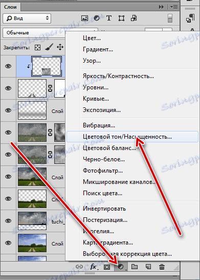The width and height of the screenshot is (200, 280).
Task: Click the cloudy mask thumbnail on the fourth layer
Action: pos(59,133)
